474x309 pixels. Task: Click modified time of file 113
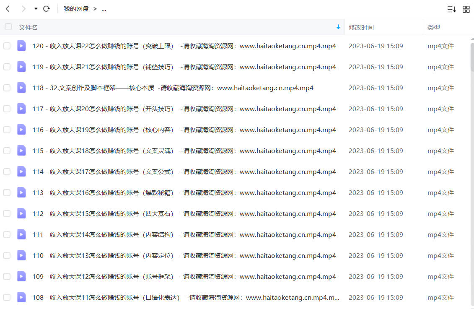tap(376, 192)
